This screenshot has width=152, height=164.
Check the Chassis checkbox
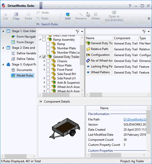tap(48, 61)
